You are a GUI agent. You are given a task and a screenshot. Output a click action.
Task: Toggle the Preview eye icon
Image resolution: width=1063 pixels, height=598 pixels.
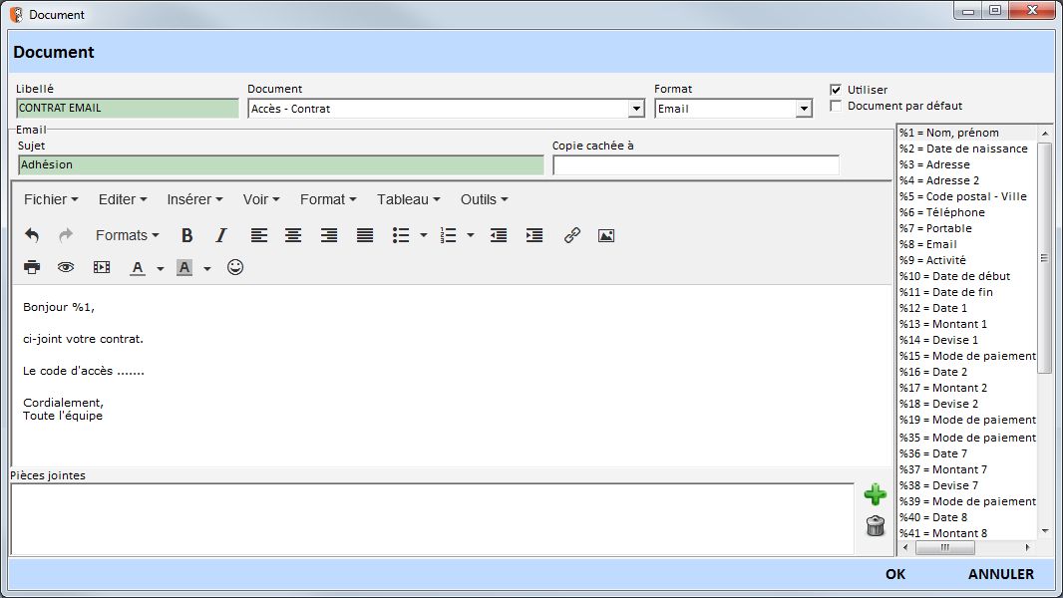click(66, 267)
